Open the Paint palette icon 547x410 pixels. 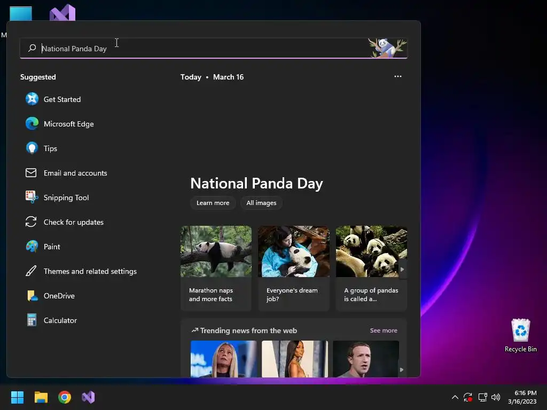click(32, 247)
